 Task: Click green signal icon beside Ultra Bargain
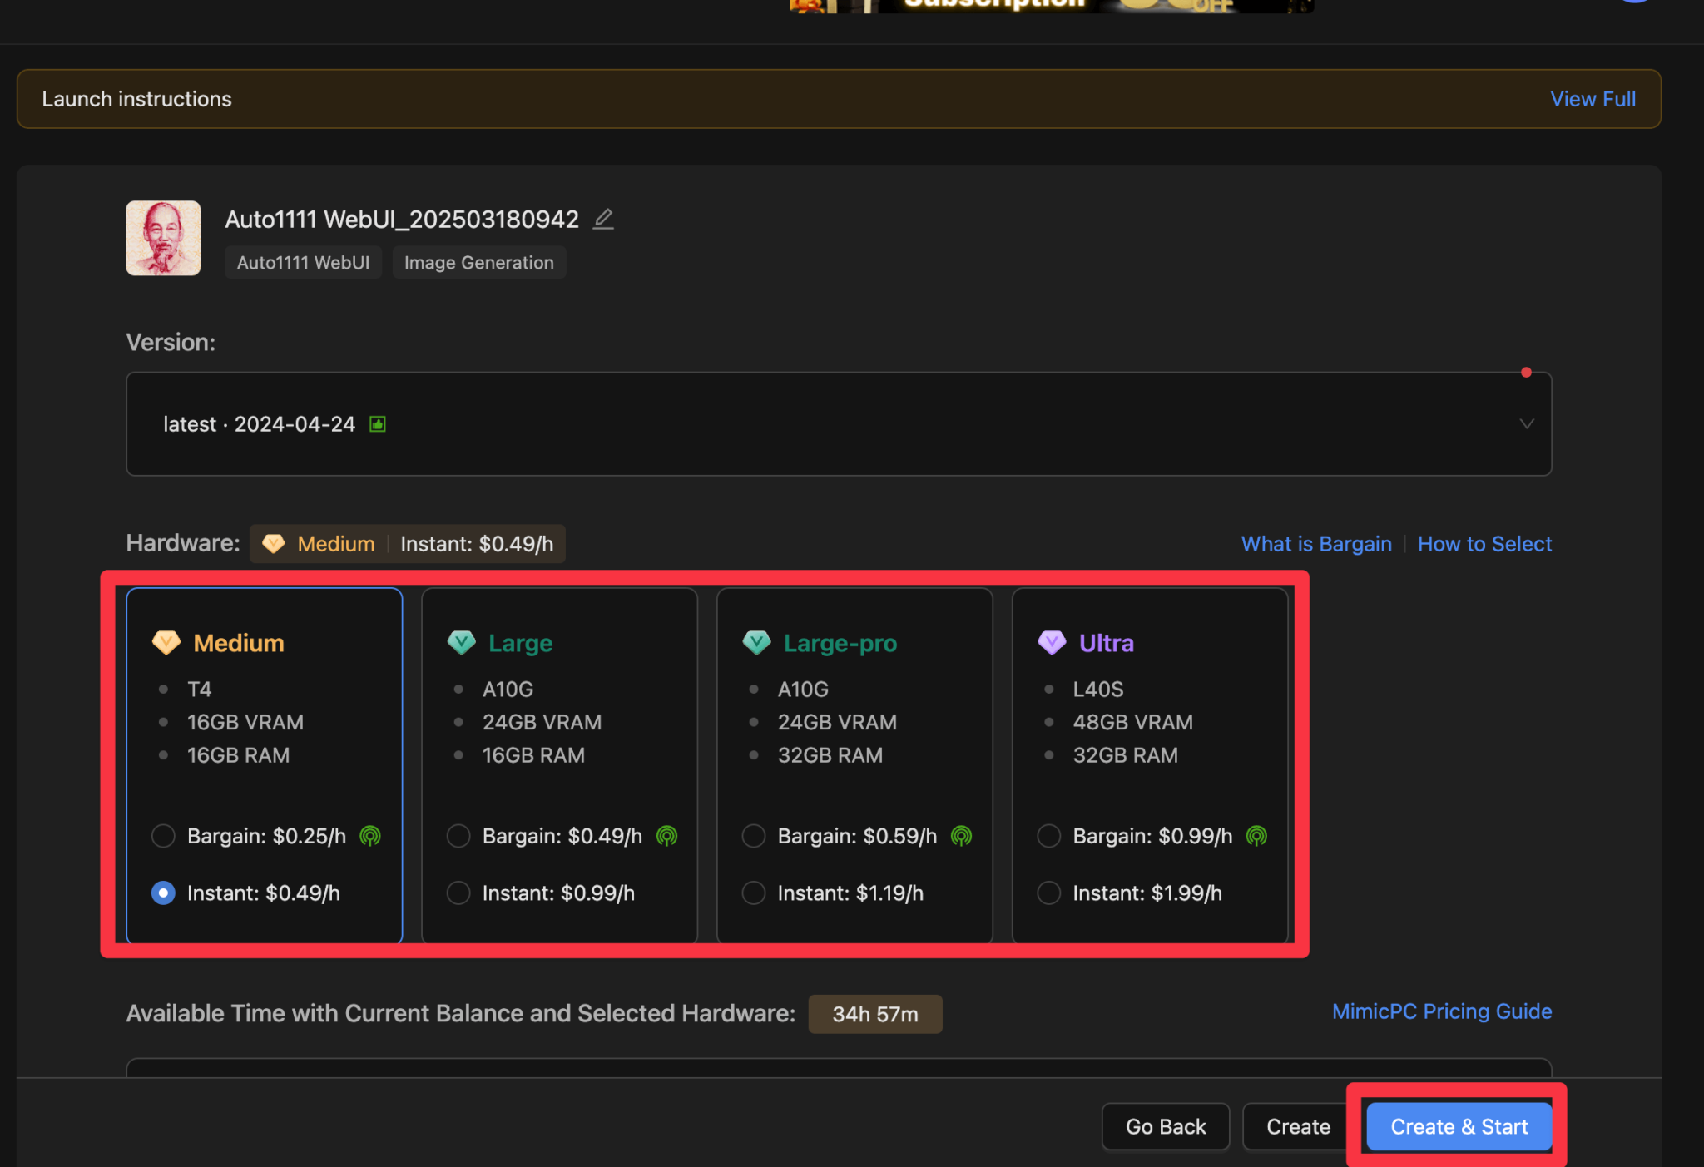(1256, 836)
